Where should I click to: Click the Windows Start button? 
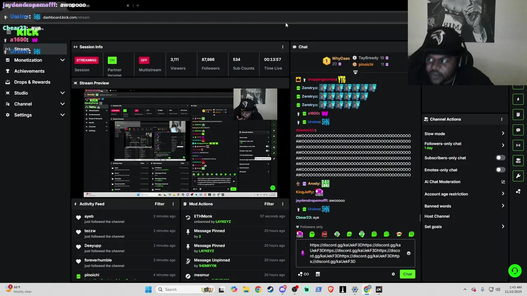(148, 289)
